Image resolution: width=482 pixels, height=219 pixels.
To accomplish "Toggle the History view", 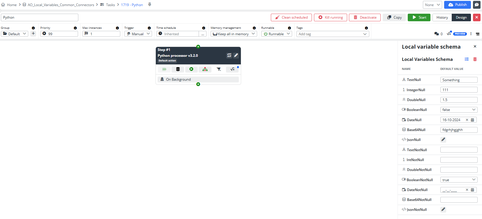I will pyautogui.click(x=442, y=17).
